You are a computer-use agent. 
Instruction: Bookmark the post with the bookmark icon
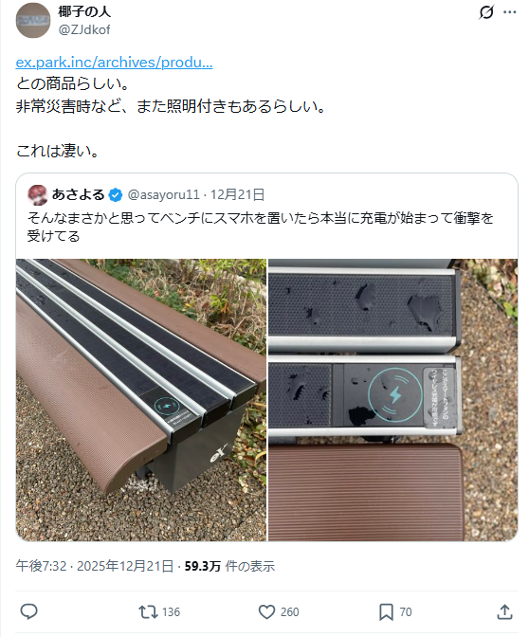coord(386,611)
